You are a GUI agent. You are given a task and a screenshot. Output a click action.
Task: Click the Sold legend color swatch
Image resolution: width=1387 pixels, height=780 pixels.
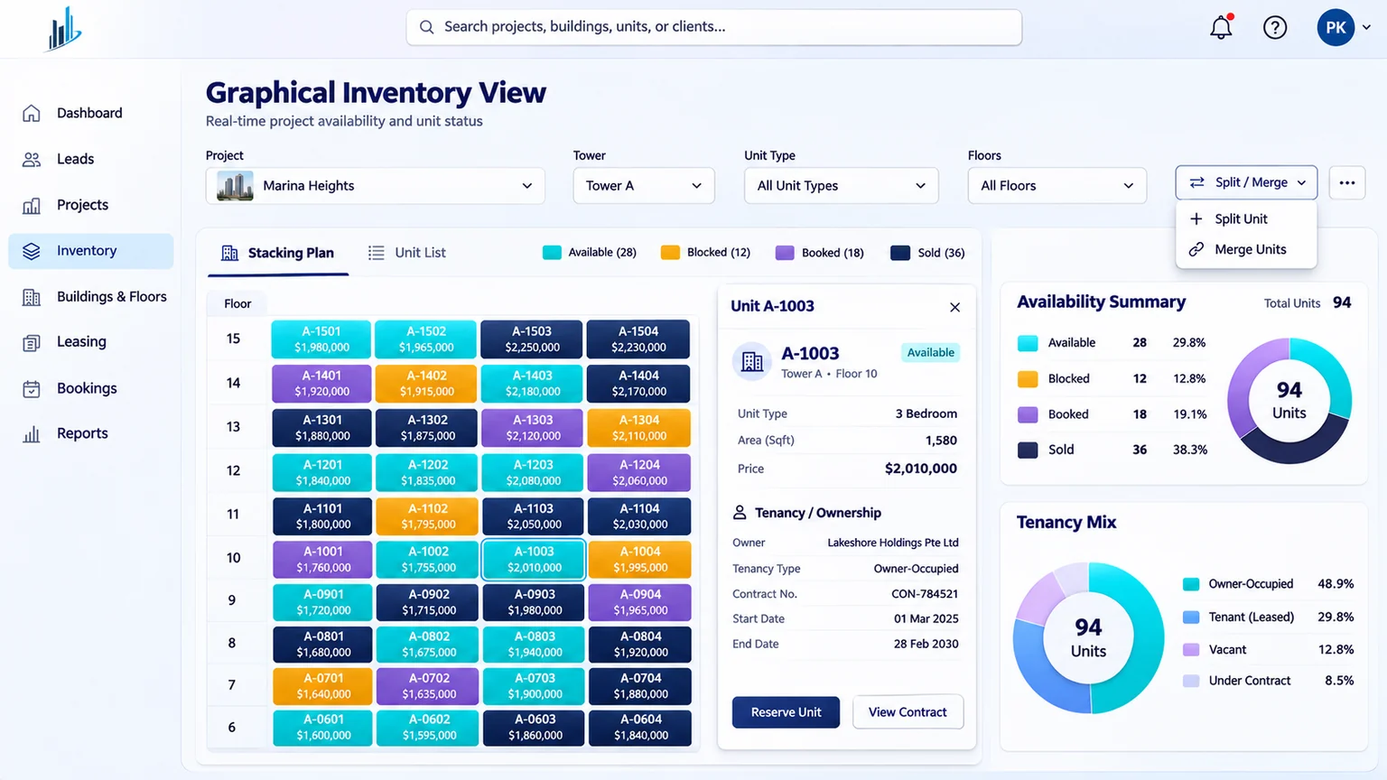tap(899, 253)
